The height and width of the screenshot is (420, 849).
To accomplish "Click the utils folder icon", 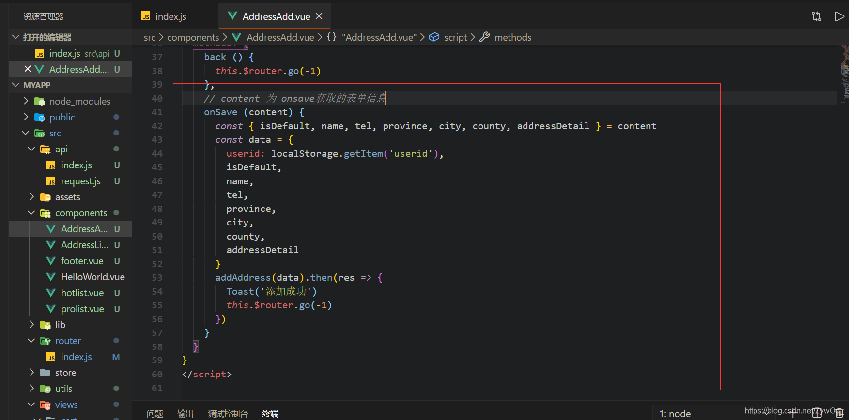I will coord(46,389).
